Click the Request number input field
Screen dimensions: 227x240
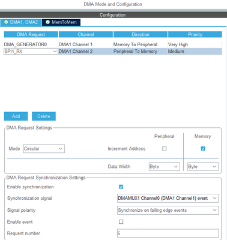[168, 233]
